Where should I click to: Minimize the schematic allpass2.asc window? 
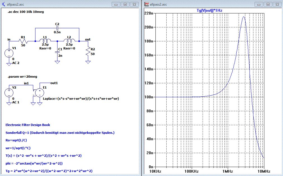click(116, 4)
